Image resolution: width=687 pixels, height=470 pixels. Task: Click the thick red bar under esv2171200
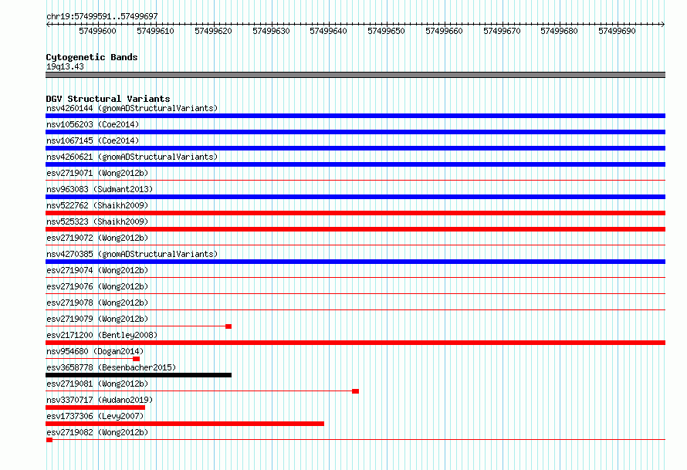click(355, 343)
